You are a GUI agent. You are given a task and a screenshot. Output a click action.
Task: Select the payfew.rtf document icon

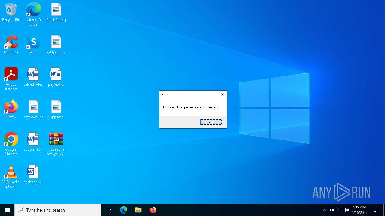tap(56, 77)
